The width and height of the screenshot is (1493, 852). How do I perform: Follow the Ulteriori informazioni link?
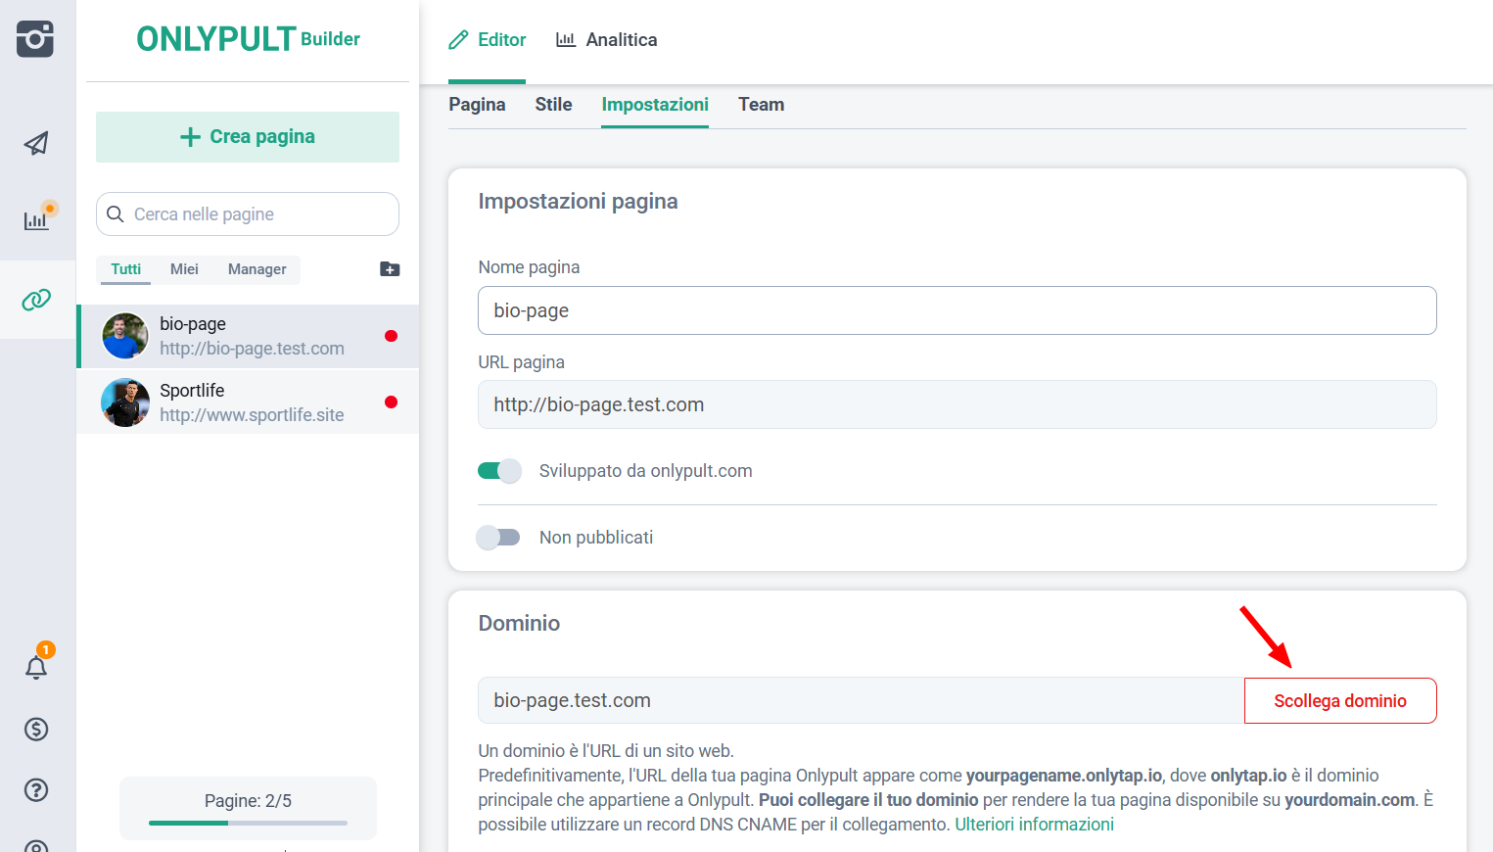click(1034, 825)
